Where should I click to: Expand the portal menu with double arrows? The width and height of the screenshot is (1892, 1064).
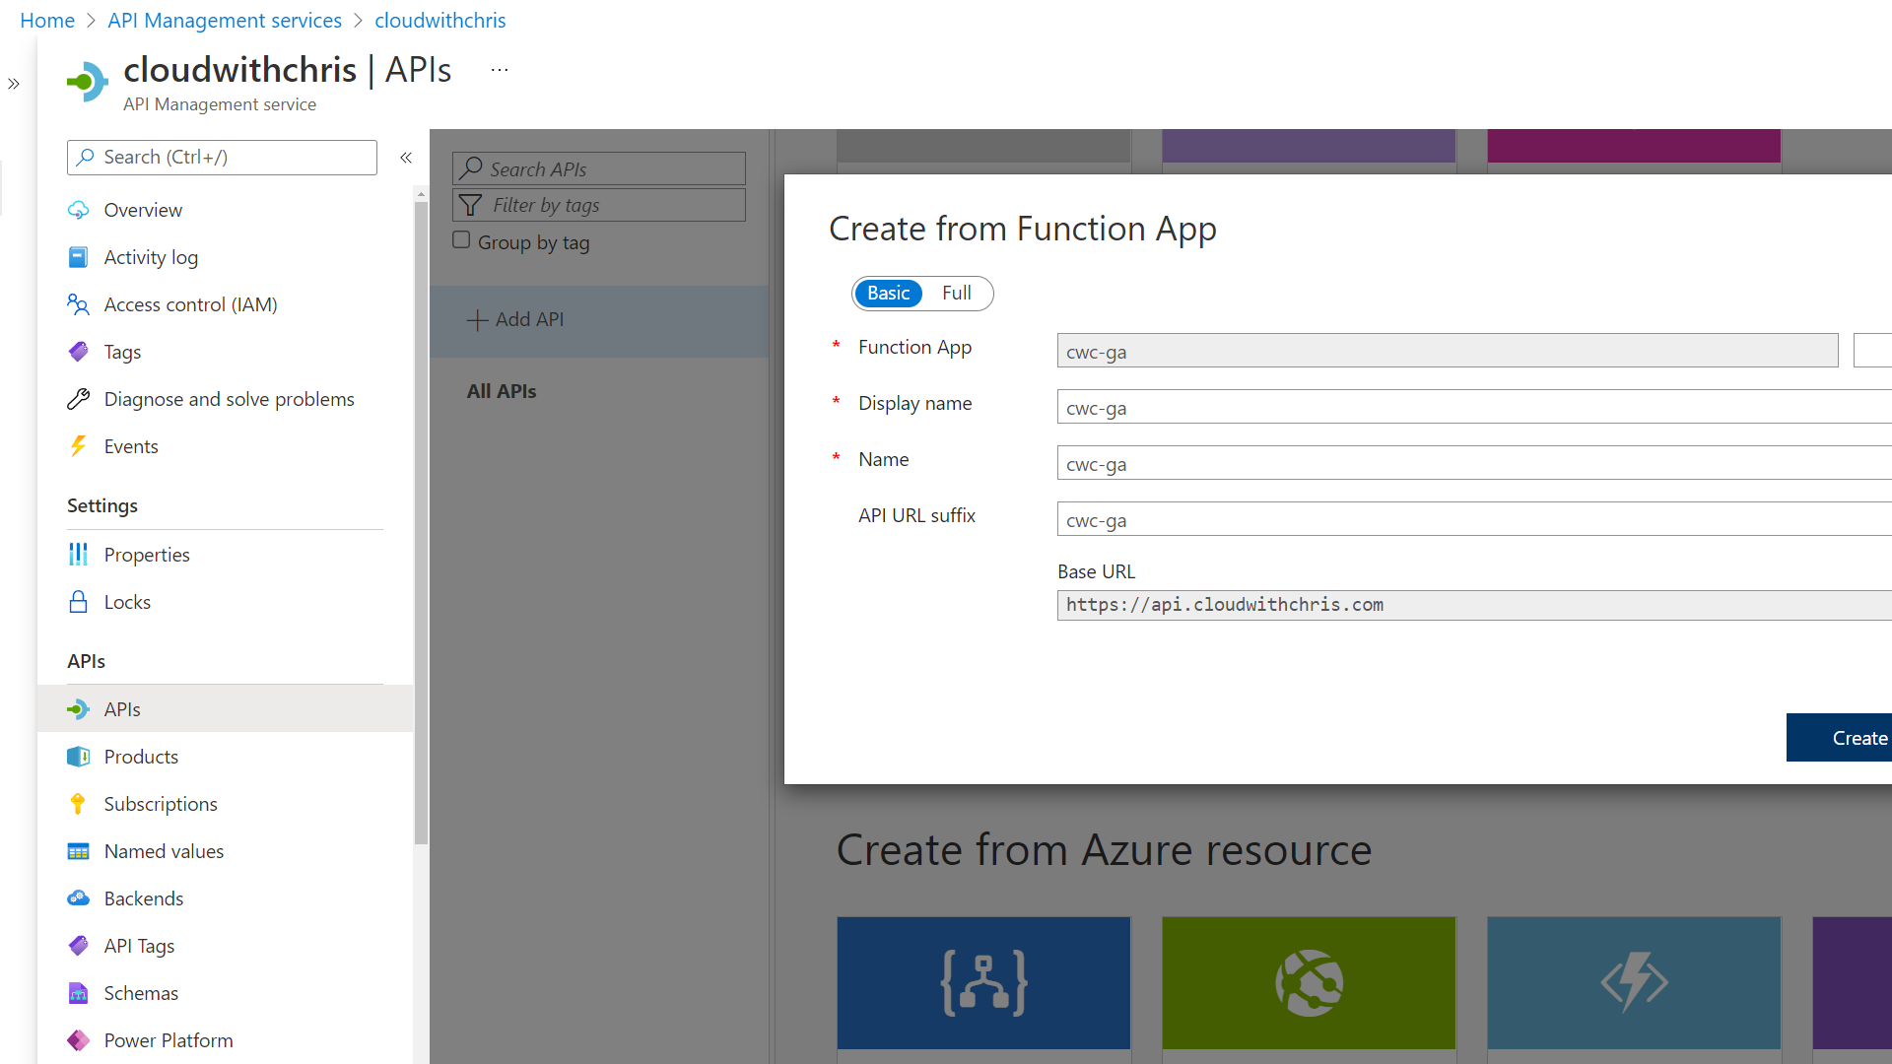tap(14, 84)
